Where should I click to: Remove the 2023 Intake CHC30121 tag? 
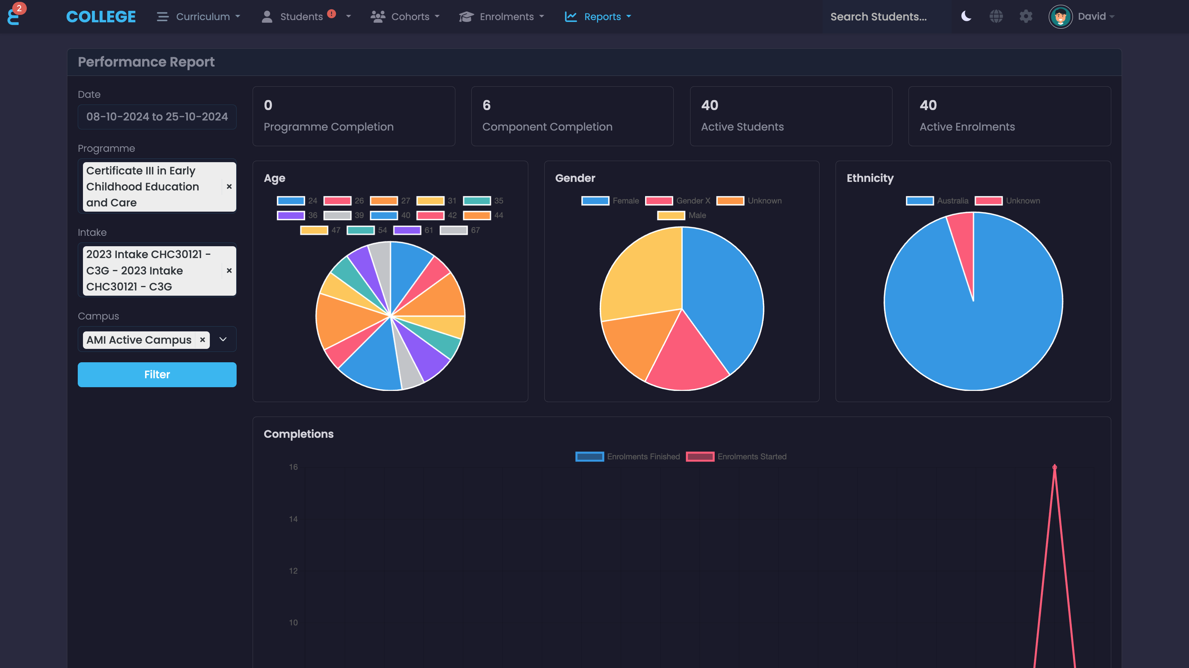[x=229, y=270]
